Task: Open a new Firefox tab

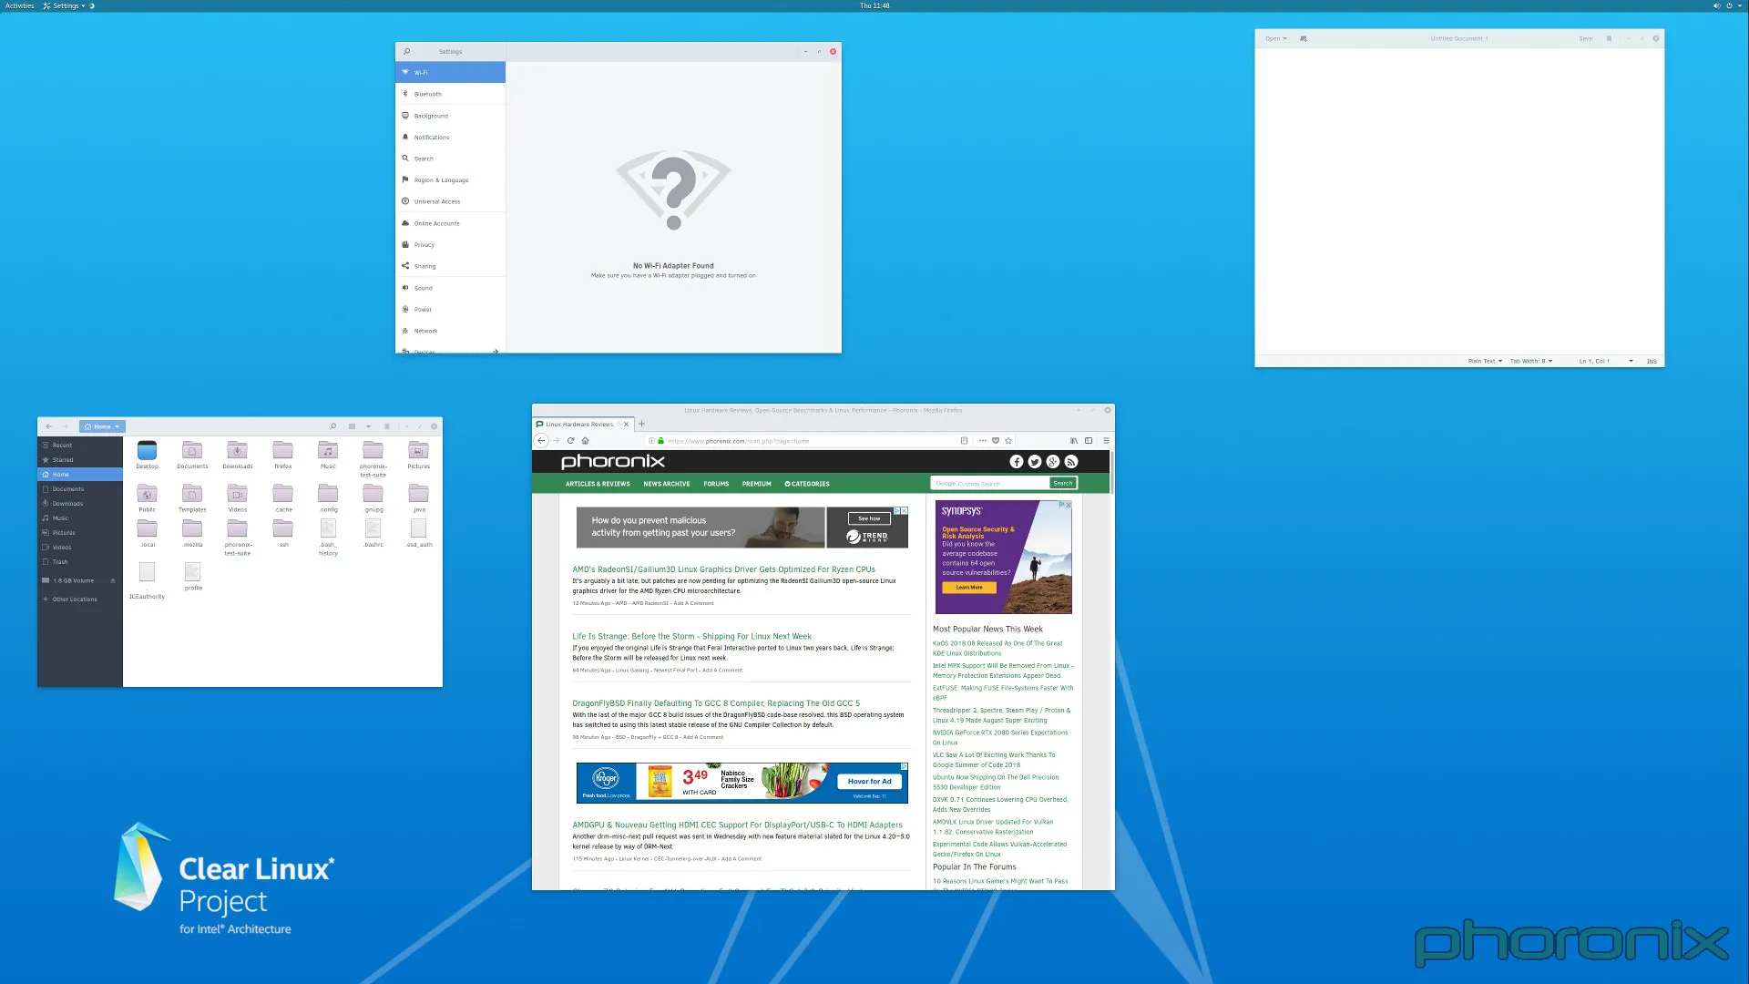Action: [641, 424]
